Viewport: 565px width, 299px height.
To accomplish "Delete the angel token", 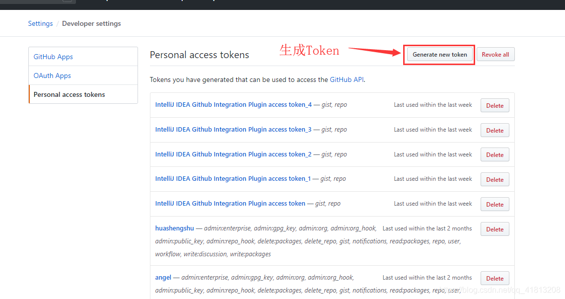I will [494, 278].
